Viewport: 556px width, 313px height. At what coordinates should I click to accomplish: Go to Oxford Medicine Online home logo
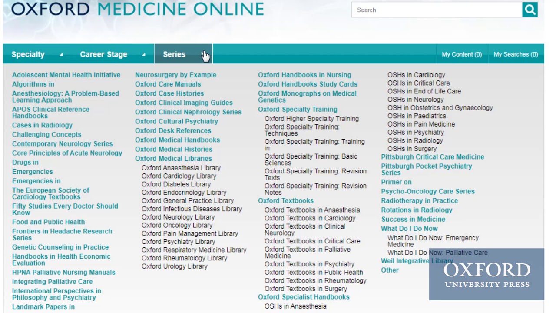137,9
